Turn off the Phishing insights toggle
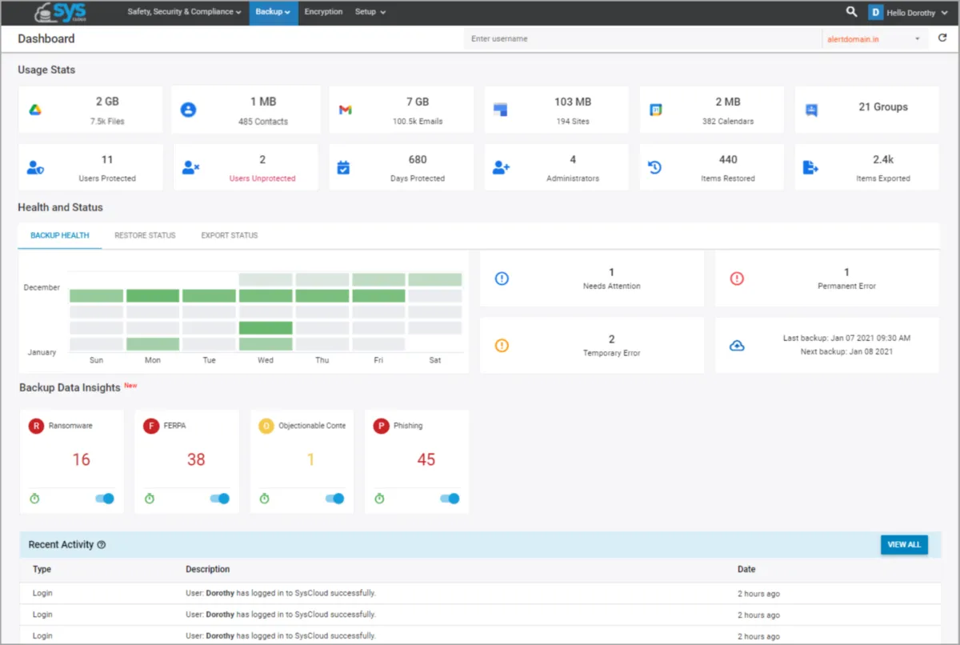The width and height of the screenshot is (960, 645). click(x=450, y=499)
